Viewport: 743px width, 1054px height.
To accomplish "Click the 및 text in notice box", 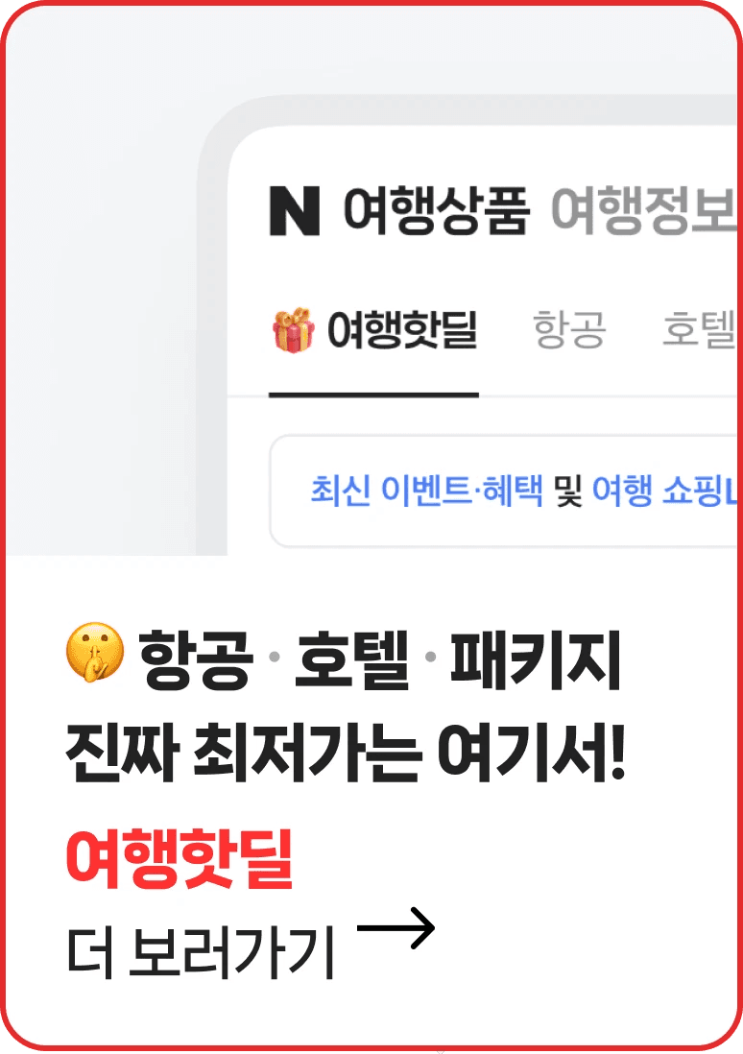I will coord(567,490).
